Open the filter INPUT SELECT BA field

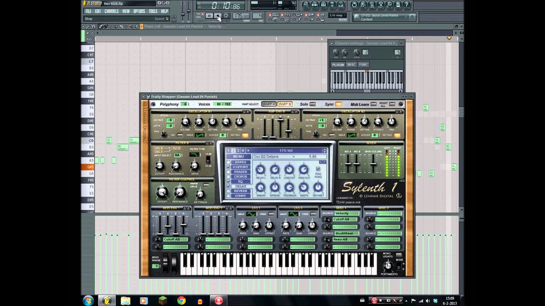pyautogui.click(x=178, y=155)
